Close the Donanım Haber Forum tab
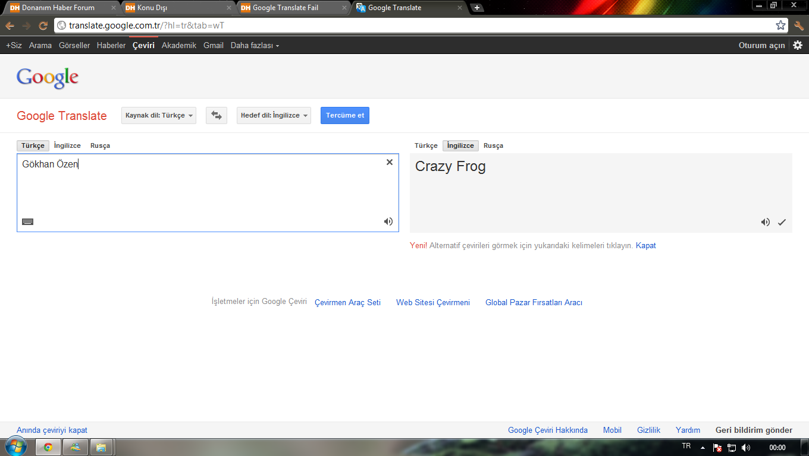Viewport: 809px width, 456px height. 114,8
